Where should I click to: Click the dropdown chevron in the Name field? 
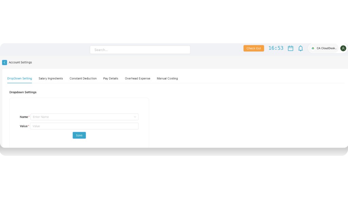(x=135, y=117)
